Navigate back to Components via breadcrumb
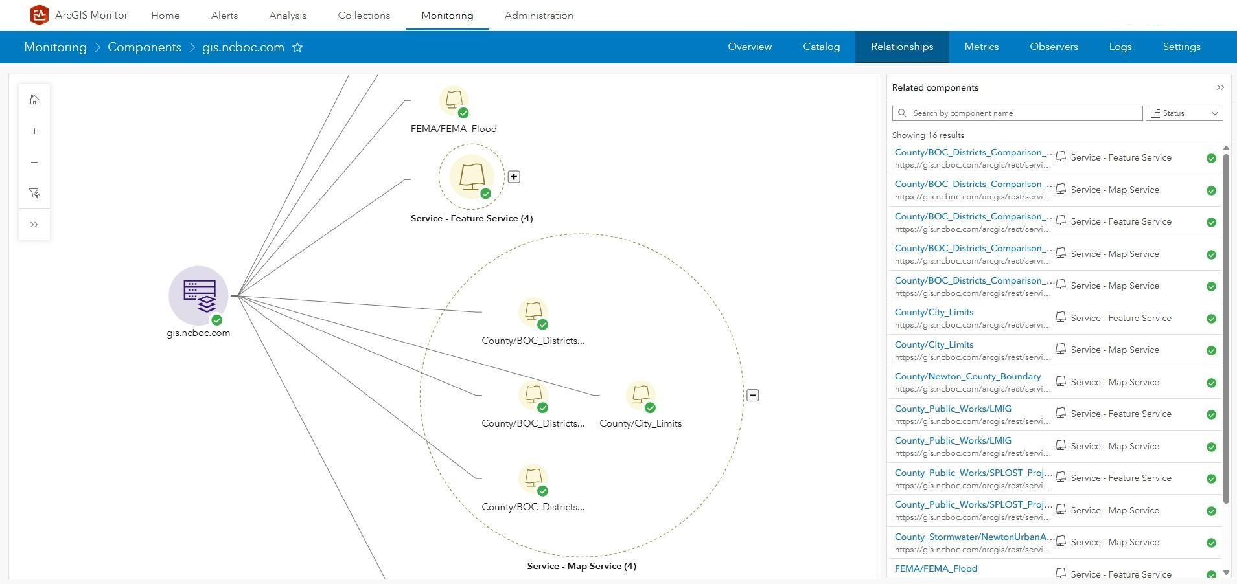The image size is (1237, 584). [x=144, y=47]
